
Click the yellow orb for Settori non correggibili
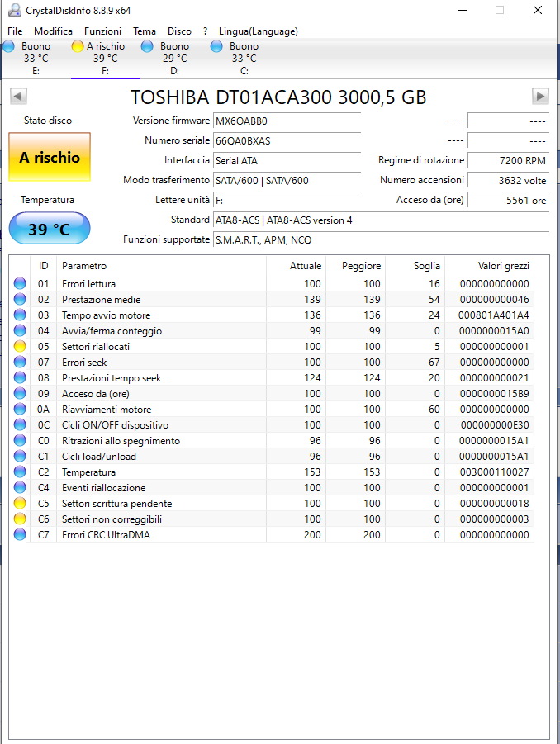pos(20,519)
